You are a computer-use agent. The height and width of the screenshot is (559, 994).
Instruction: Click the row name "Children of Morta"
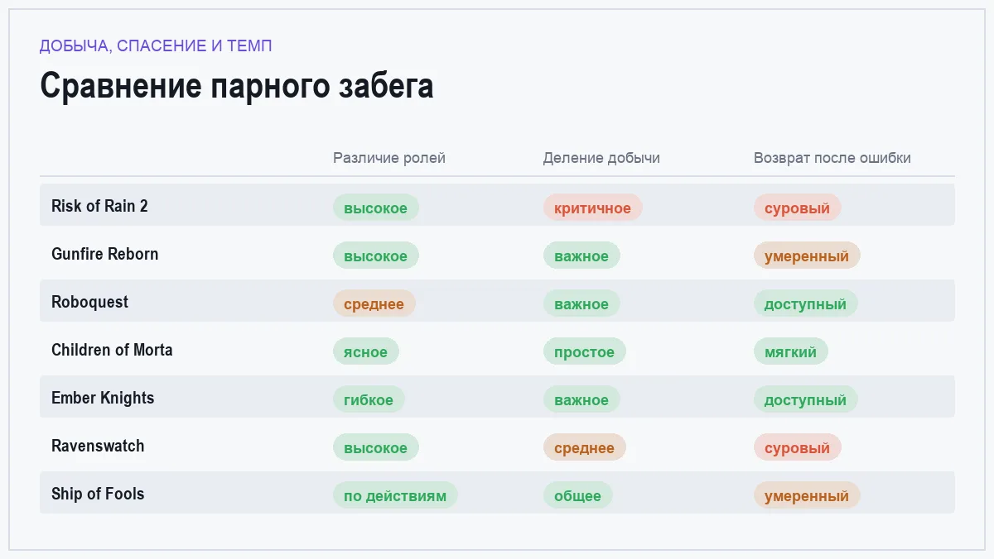(x=112, y=350)
